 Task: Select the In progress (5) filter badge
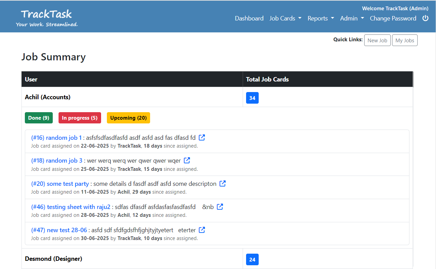pyautogui.click(x=80, y=118)
